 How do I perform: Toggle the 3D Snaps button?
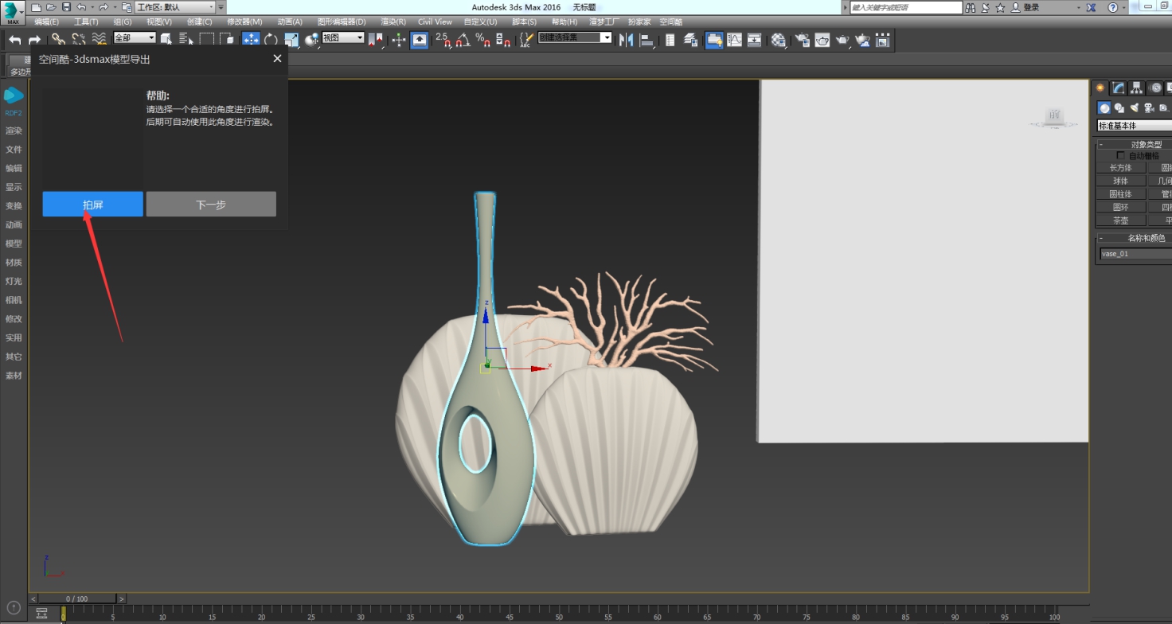443,40
